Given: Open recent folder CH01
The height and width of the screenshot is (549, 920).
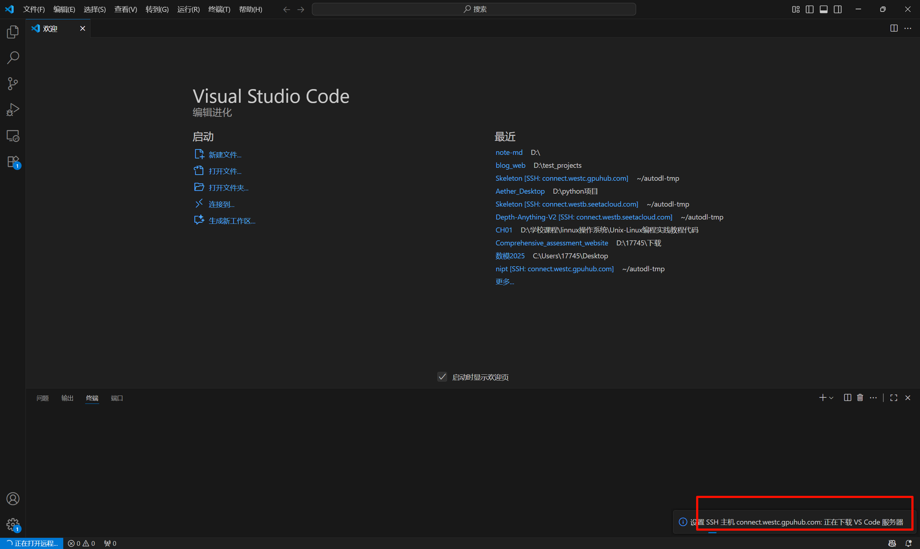Looking at the screenshot, I should [504, 230].
